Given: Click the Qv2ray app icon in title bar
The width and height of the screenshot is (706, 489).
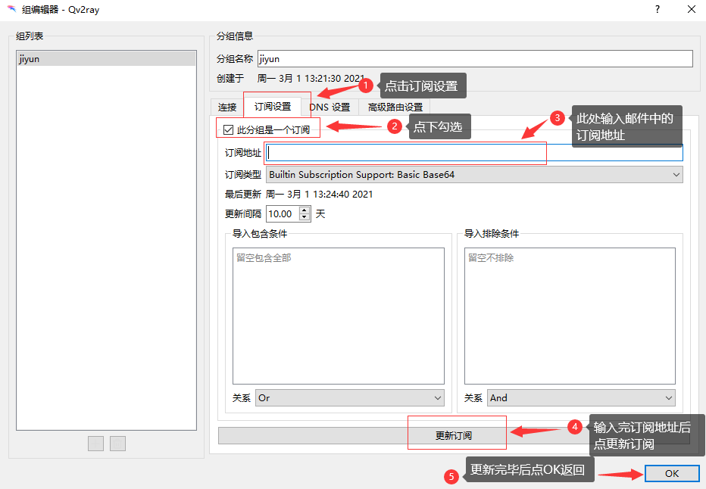Looking at the screenshot, I should [11, 9].
